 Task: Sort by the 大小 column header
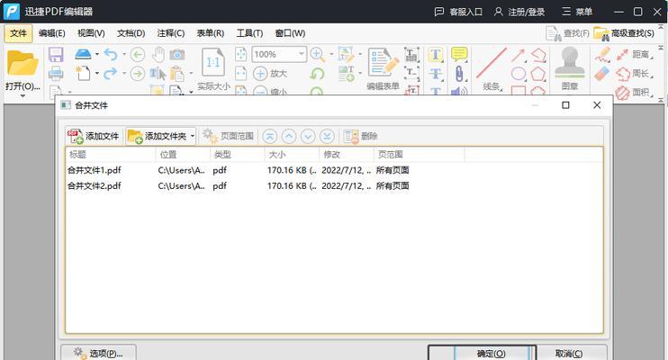click(292, 154)
